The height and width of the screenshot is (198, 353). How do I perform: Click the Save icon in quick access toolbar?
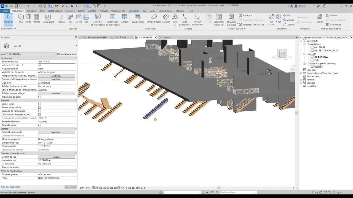tap(16, 6)
